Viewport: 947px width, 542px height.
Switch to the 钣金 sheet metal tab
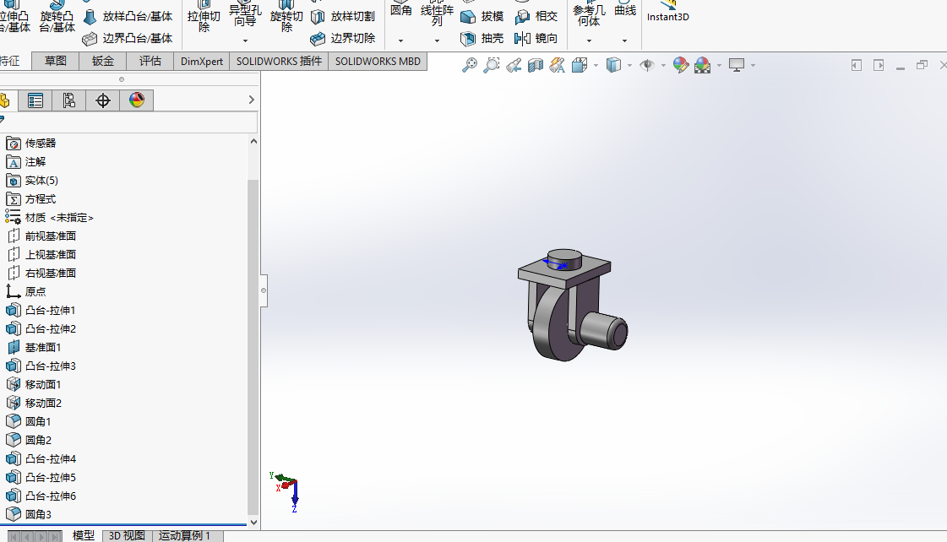click(x=103, y=61)
